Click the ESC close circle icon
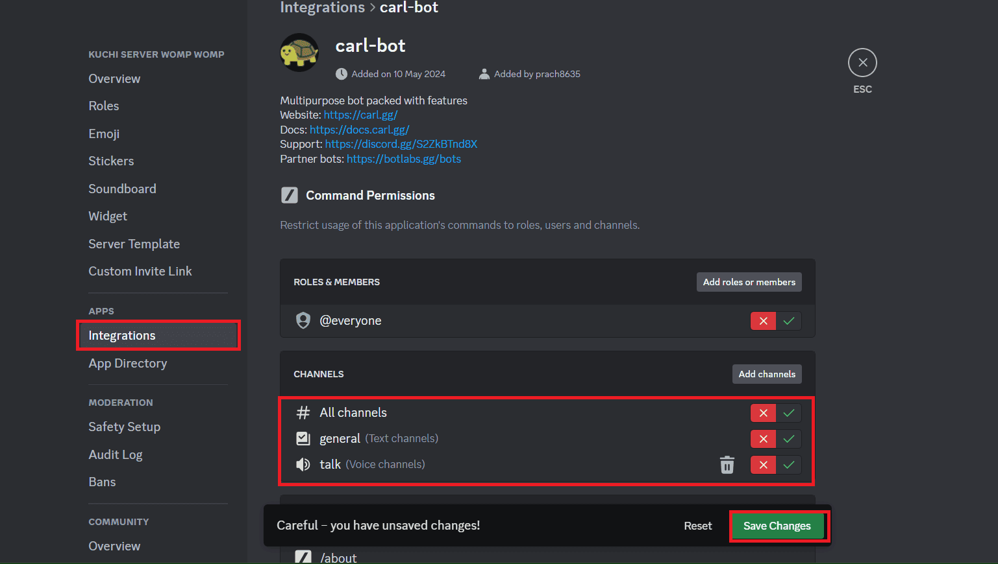Image resolution: width=998 pixels, height=564 pixels. pyautogui.click(x=862, y=63)
